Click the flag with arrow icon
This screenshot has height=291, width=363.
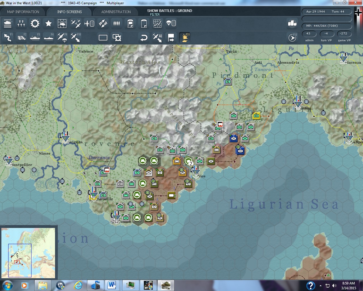pyautogui.click(x=171, y=38)
